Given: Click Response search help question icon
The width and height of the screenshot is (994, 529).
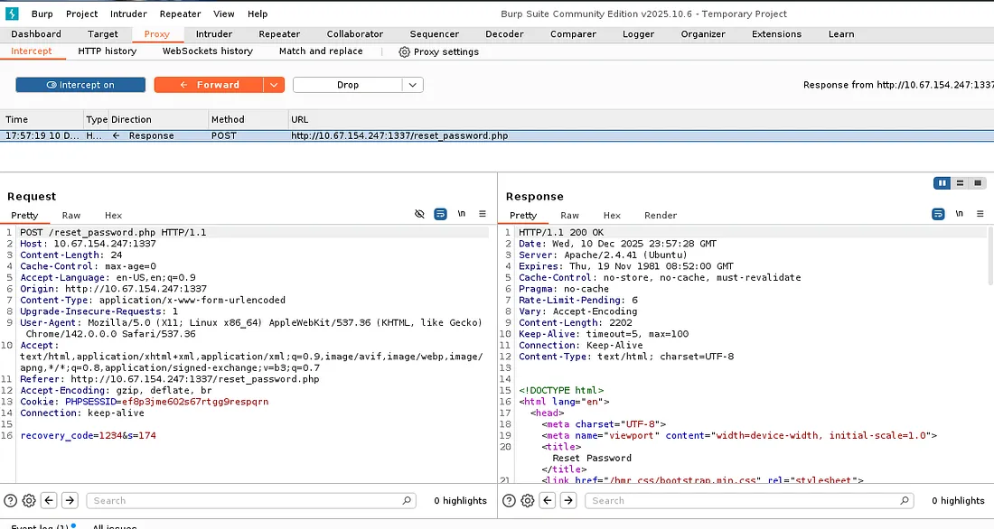Looking at the screenshot, I should tap(509, 500).
